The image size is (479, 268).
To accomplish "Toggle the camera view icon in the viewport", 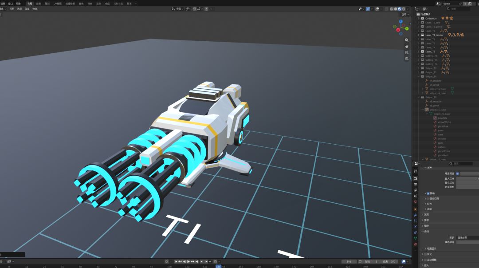I will 407,52.
